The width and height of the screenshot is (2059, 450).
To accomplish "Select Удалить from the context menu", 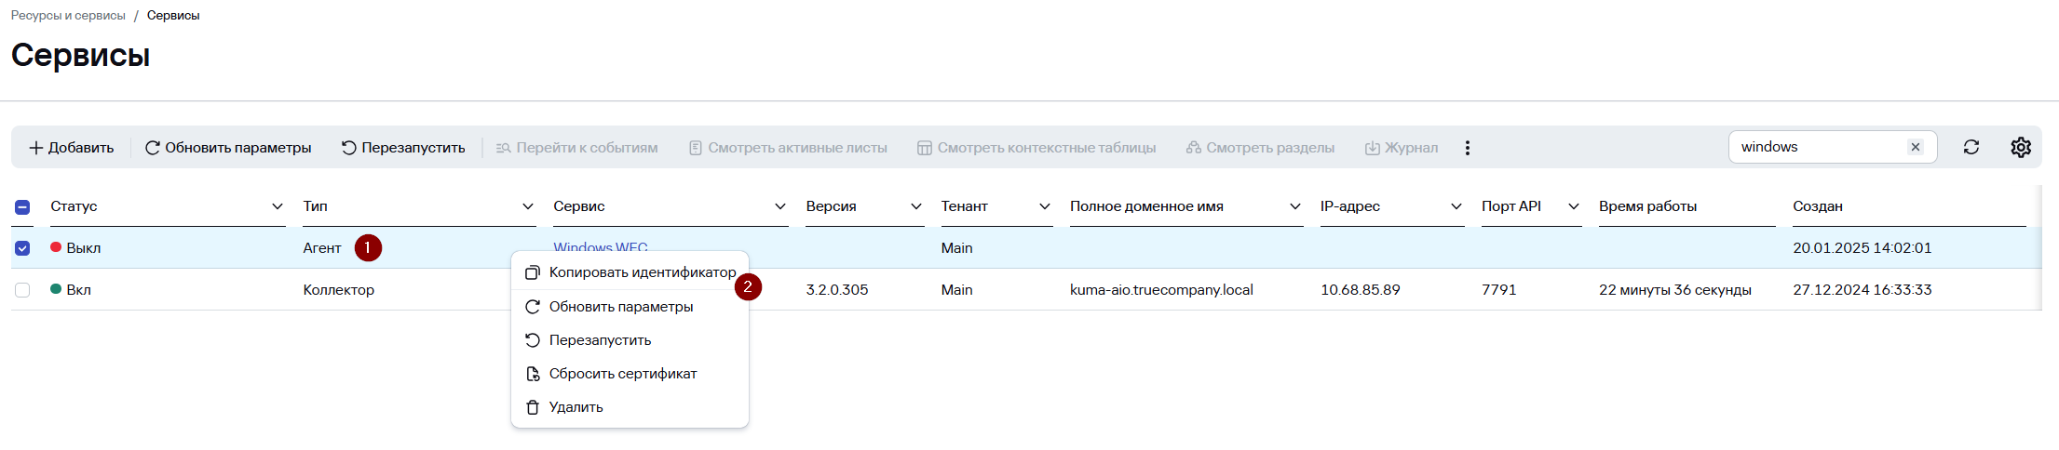I will coord(576,407).
